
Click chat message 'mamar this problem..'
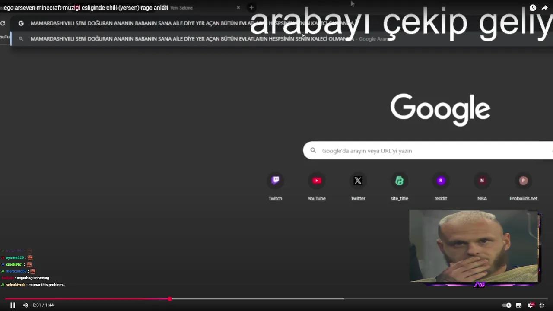tap(46, 285)
